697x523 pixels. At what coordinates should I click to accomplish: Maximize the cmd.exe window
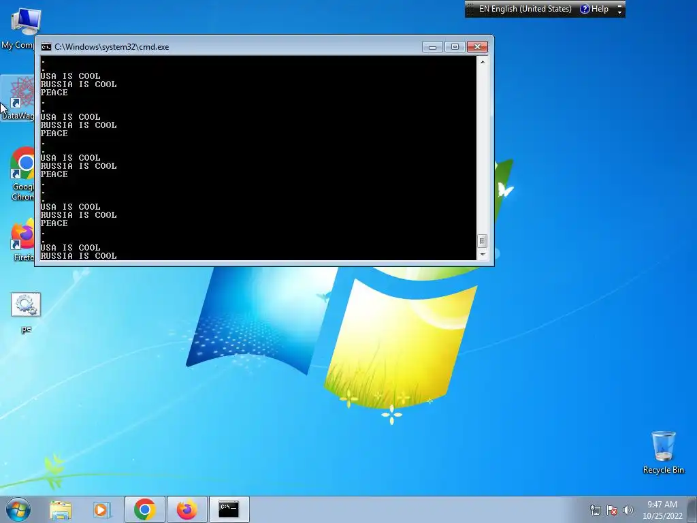454,47
